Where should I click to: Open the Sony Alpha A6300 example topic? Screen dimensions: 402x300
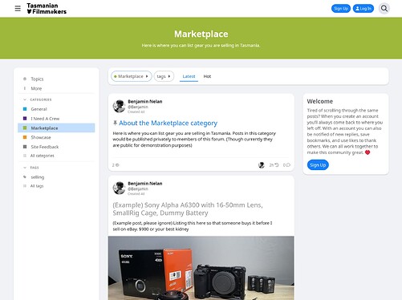(188, 209)
